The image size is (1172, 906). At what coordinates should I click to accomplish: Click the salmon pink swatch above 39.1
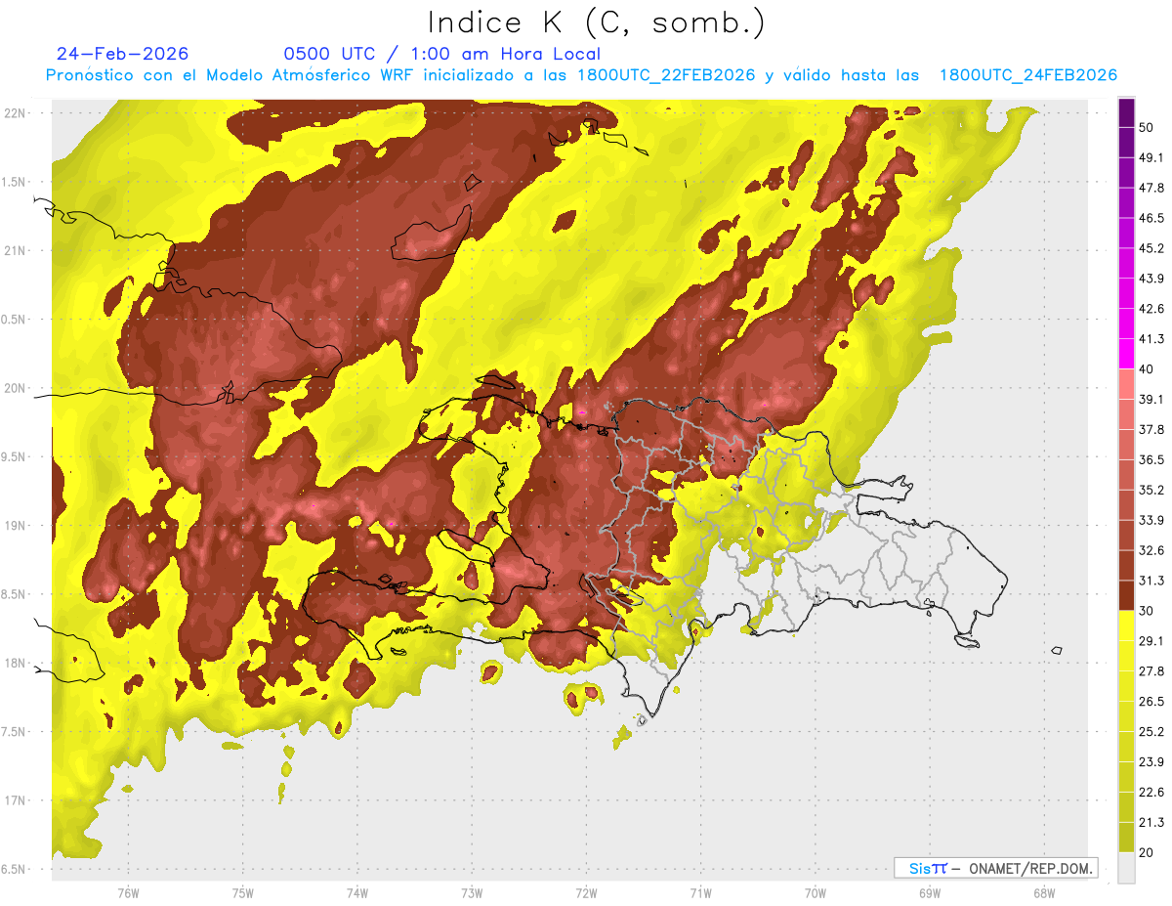coord(1126,384)
